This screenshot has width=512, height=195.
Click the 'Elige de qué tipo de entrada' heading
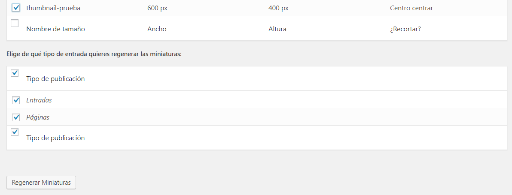point(94,54)
